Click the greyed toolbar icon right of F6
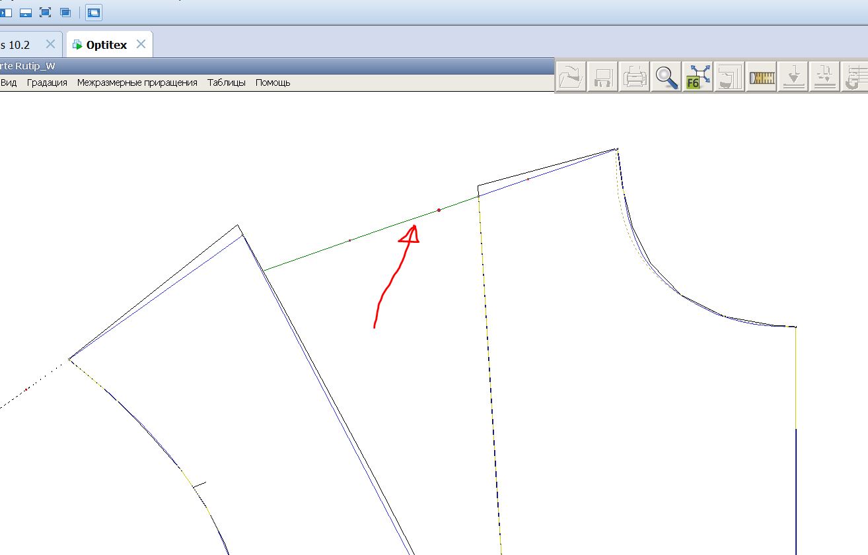 click(730, 77)
